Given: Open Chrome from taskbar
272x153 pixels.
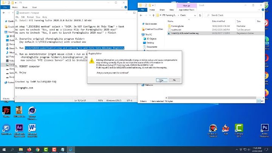Looking at the screenshot, I should pyautogui.click(x=37, y=150).
